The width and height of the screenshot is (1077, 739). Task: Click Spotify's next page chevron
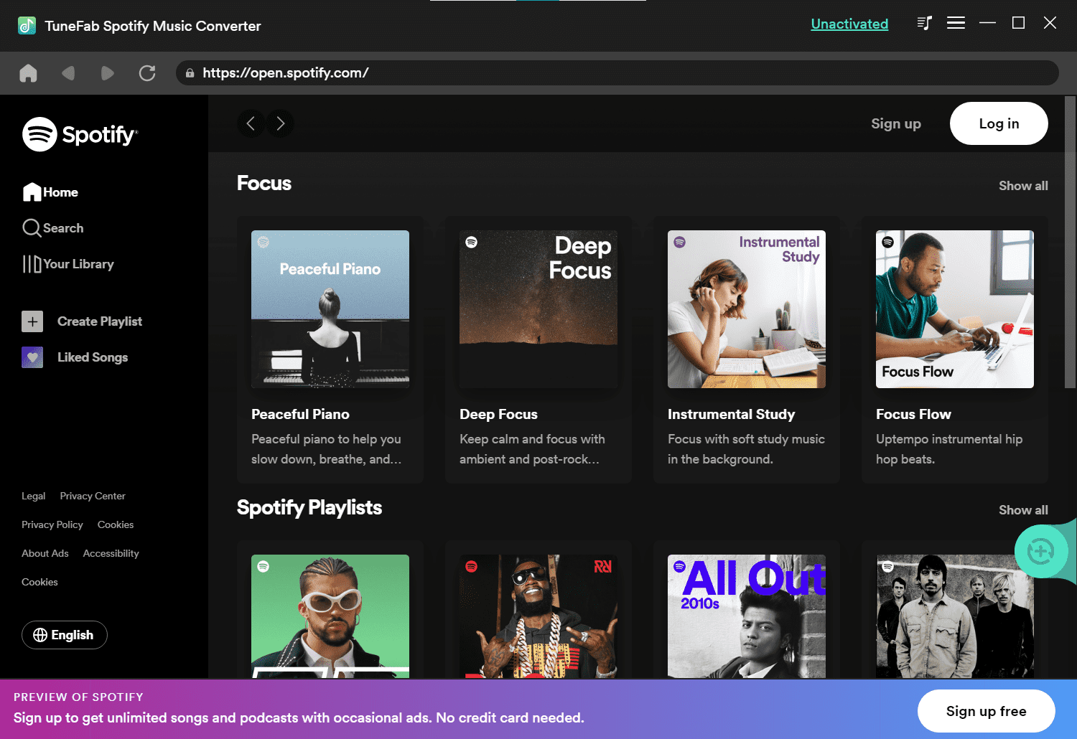pyautogui.click(x=281, y=123)
